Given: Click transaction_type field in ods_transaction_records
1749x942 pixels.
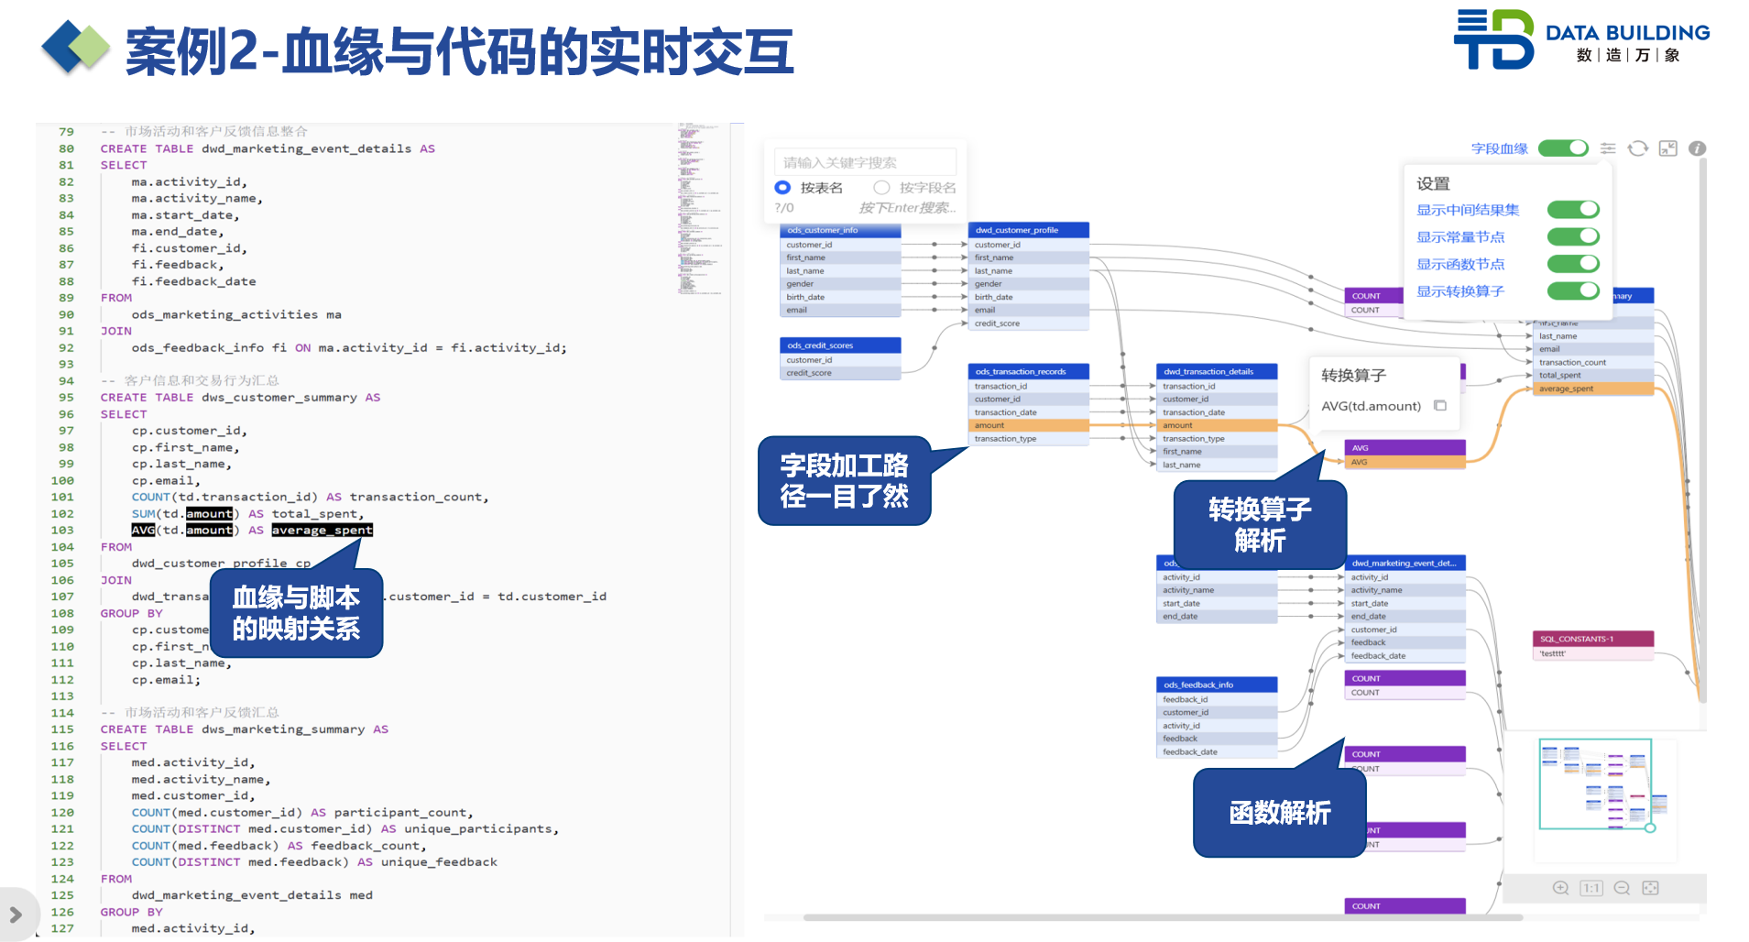Looking at the screenshot, I should (x=1029, y=439).
